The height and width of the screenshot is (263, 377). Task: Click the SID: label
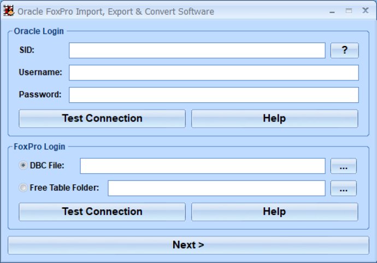pyautogui.click(x=27, y=50)
